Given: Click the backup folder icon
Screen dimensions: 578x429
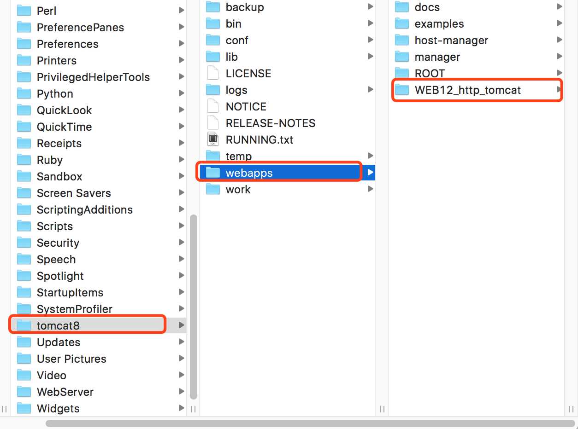Looking at the screenshot, I should click(213, 7).
